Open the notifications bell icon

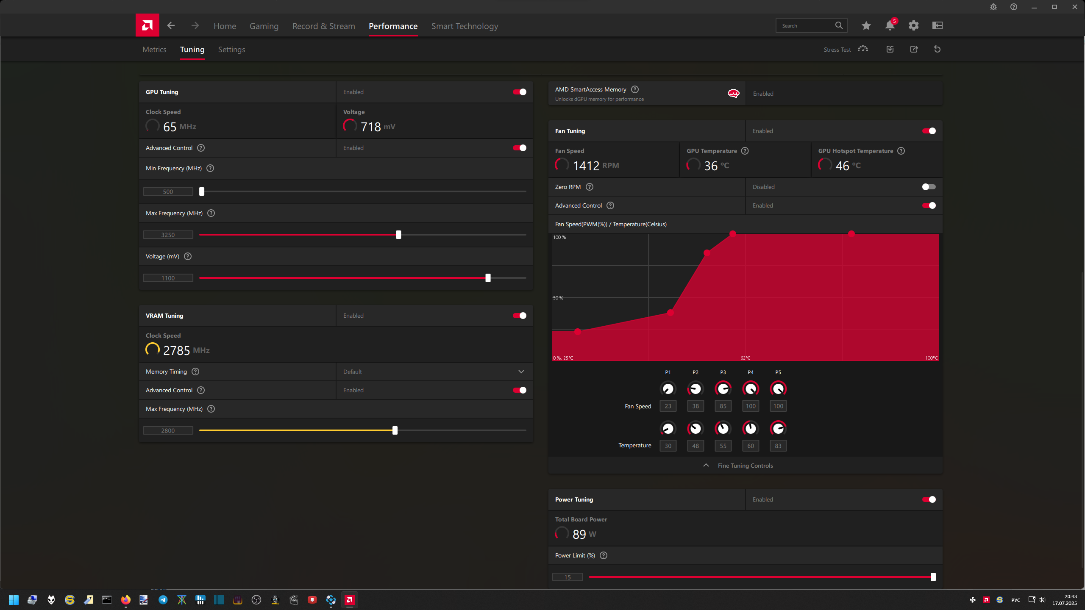coord(890,25)
